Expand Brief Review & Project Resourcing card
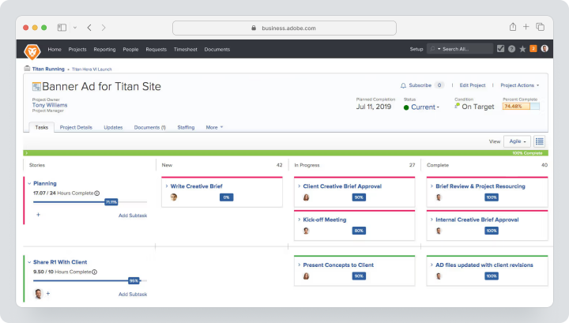This screenshot has height=323, width=569. [431, 186]
